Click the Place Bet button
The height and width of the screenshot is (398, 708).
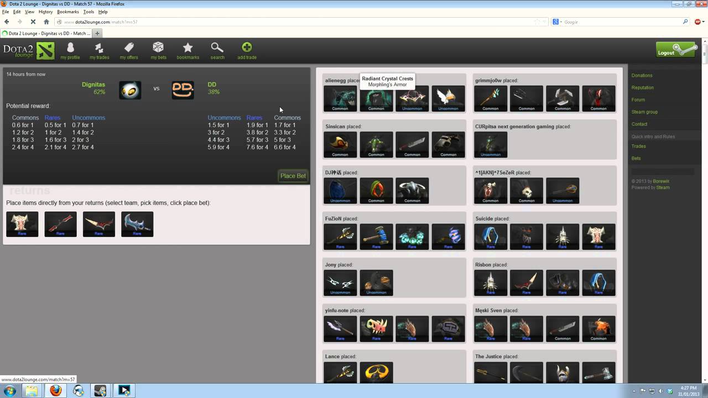click(x=293, y=176)
